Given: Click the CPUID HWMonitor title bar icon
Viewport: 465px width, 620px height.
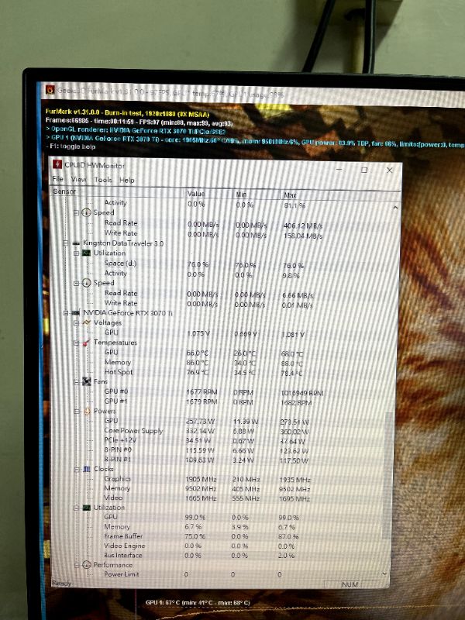Looking at the screenshot, I should tap(57, 164).
